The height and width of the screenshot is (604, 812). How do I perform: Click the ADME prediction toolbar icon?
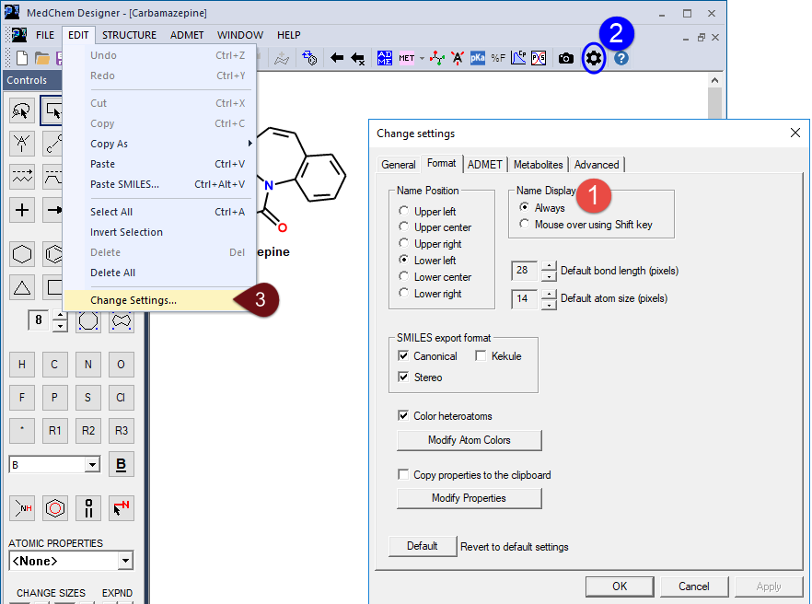[x=384, y=58]
